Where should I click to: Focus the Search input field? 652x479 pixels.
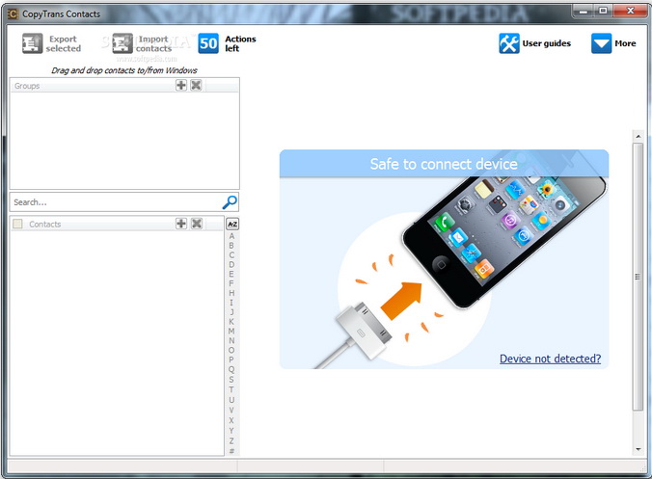pos(123,201)
